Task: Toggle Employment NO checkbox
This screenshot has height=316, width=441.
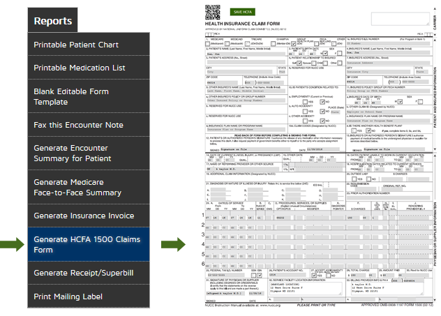Action: click(322, 102)
